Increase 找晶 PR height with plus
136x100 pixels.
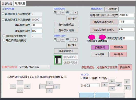click(75, 13)
